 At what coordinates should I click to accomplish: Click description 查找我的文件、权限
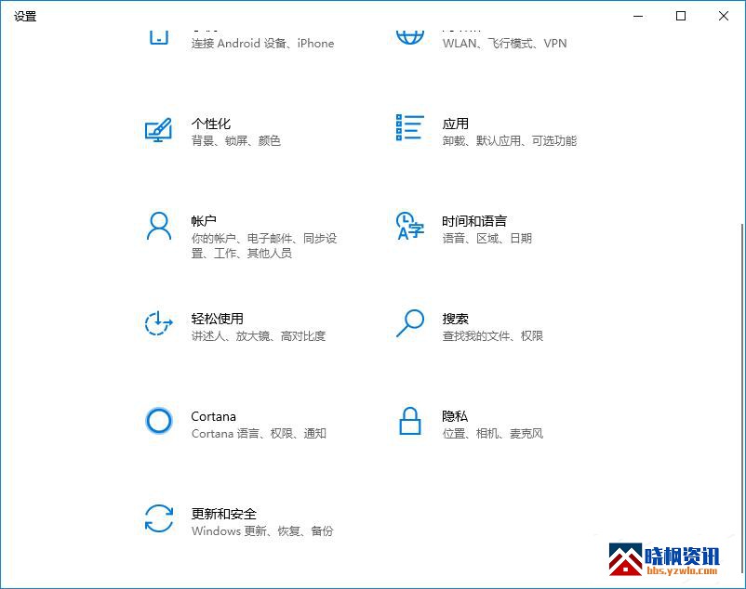tap(492, 335)
